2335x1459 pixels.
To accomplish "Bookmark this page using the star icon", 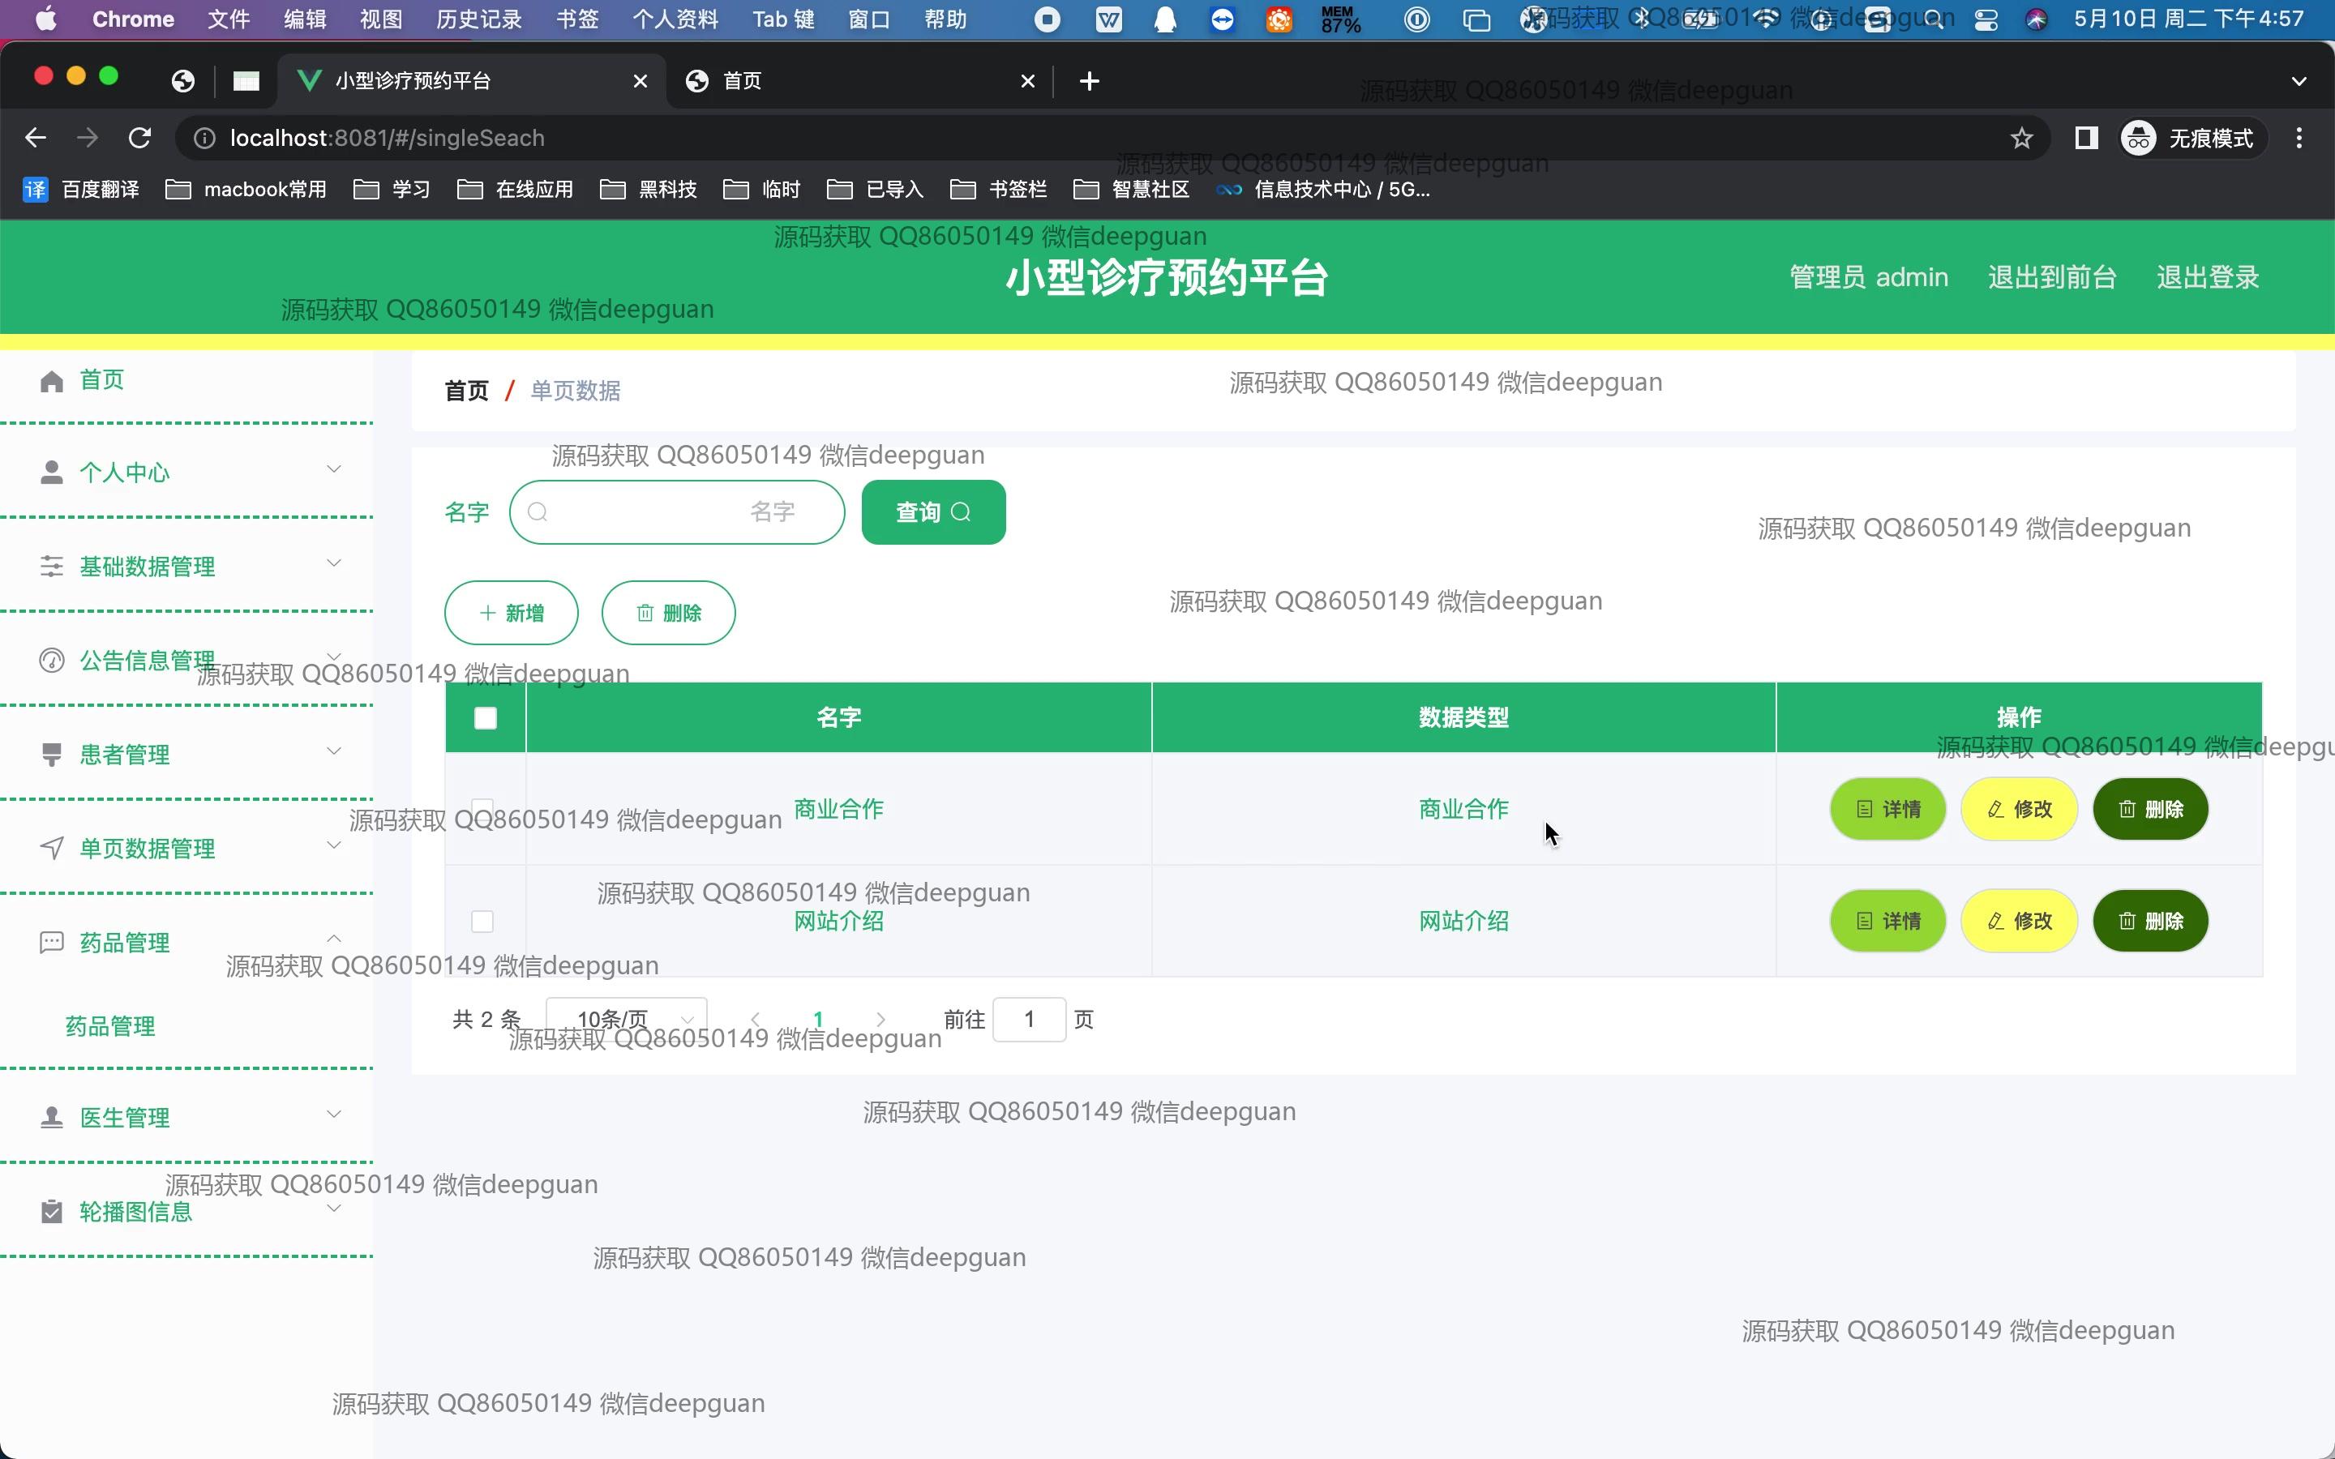I will (2021, 138).
